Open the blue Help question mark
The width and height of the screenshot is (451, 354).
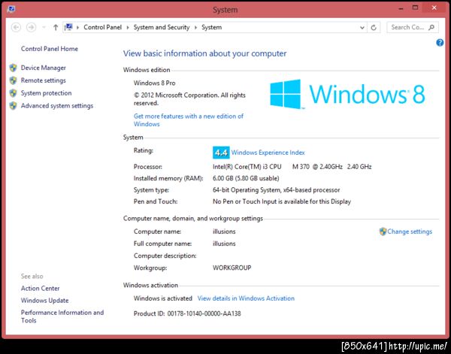[440, 43]
